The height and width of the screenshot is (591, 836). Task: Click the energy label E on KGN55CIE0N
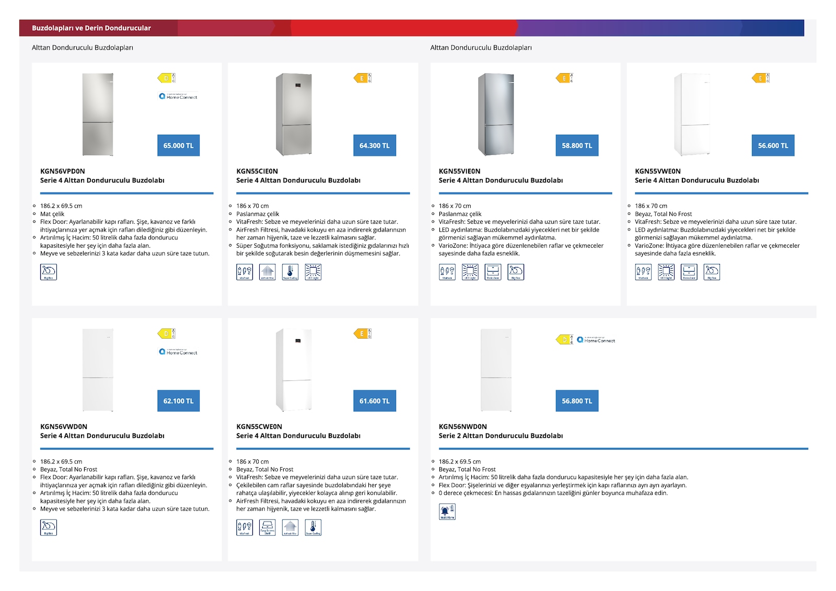pyautogui.click(x=363, y=78)
